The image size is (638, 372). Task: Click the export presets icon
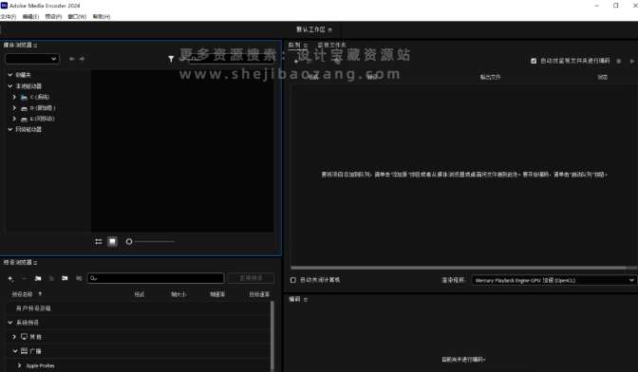point(79,278)
